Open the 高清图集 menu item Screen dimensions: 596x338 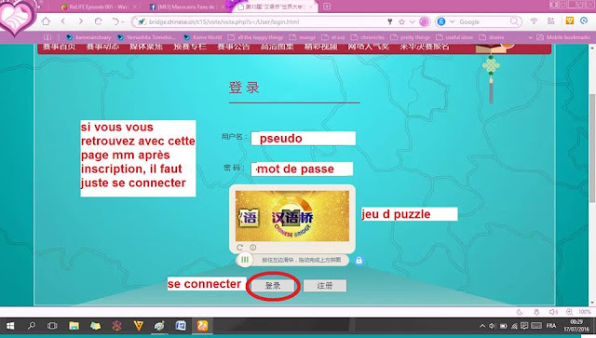(x=277, y=47)
